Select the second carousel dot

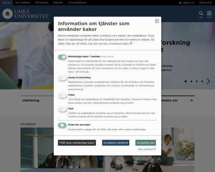(191, 81)
